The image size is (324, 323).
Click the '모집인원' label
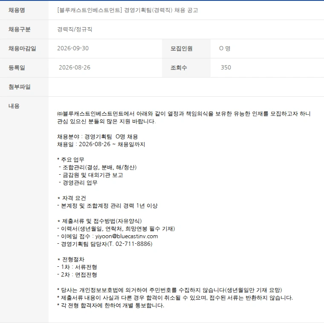click(x=182, y=49)
